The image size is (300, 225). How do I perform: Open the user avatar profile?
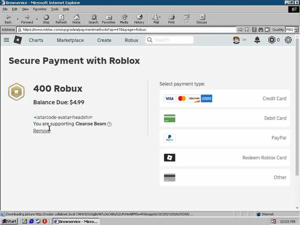[236, 40]
